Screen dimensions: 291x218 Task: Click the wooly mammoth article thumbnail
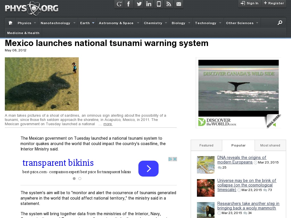205,210
